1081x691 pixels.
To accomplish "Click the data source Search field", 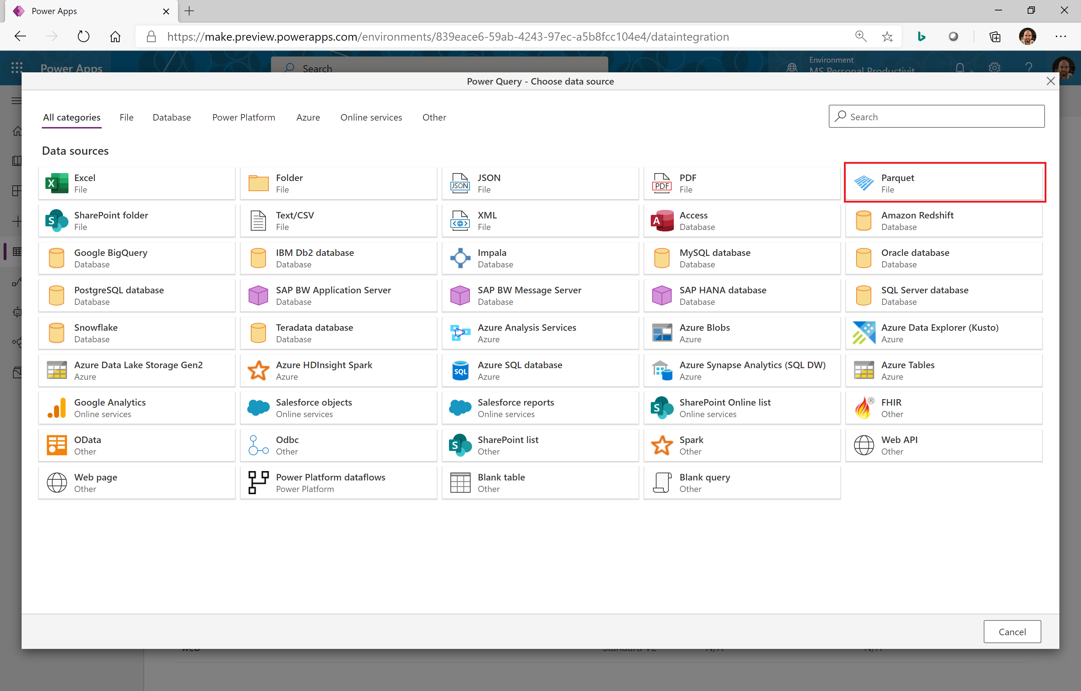I will [x=937, y=117].
